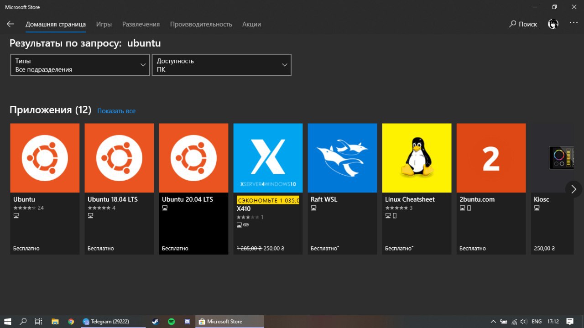Click the Ubuntu 18.04 LTS title
This screenshot has height=328, width=584.
113,199
